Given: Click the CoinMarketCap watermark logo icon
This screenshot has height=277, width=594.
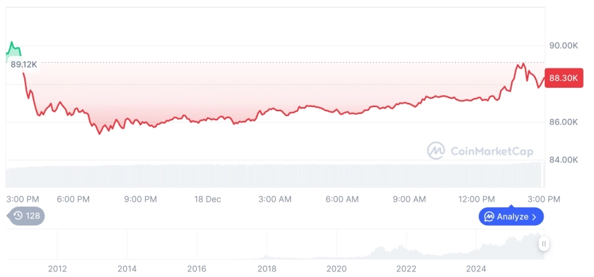Looking at the screenshot, I should pyautogui.click(x=435, y=151).
